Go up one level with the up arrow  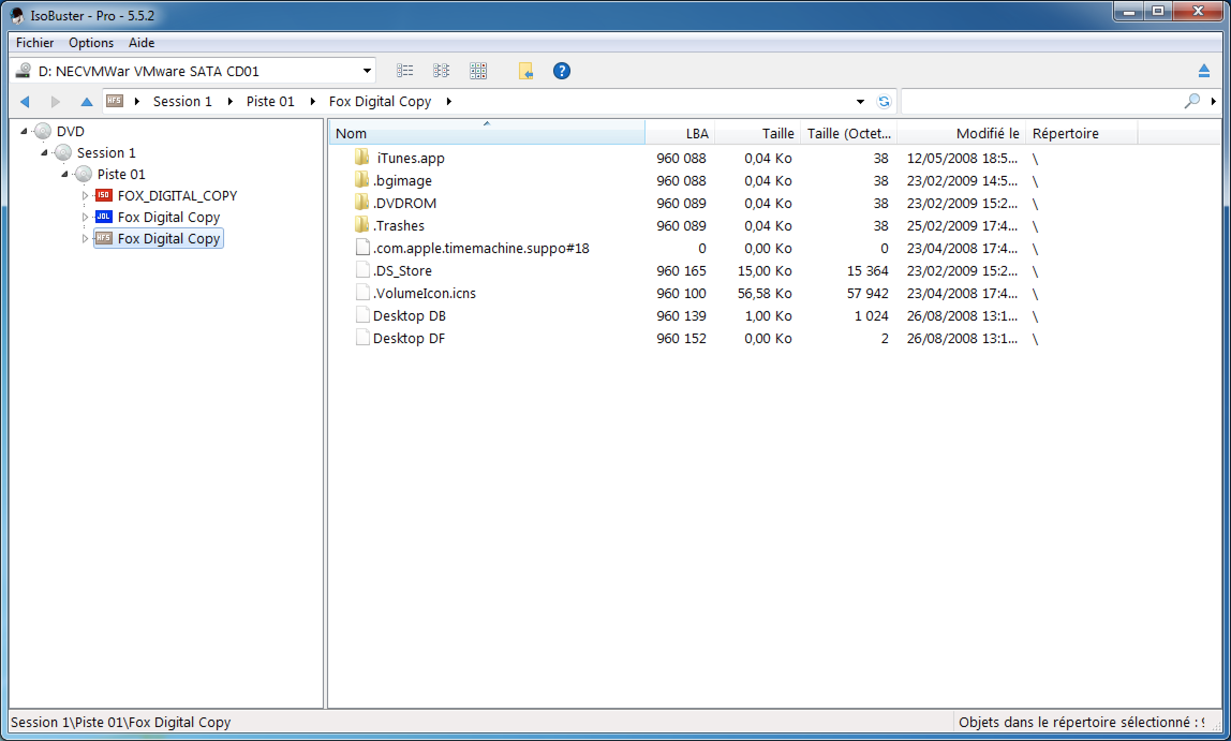pyautogui.click(x=86, y=101)
